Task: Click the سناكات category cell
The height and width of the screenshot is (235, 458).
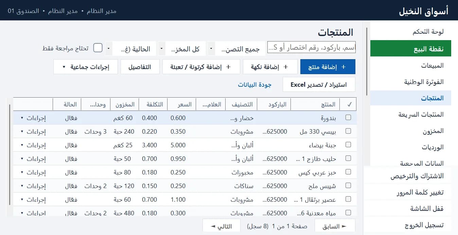Action: coord(244,186)
